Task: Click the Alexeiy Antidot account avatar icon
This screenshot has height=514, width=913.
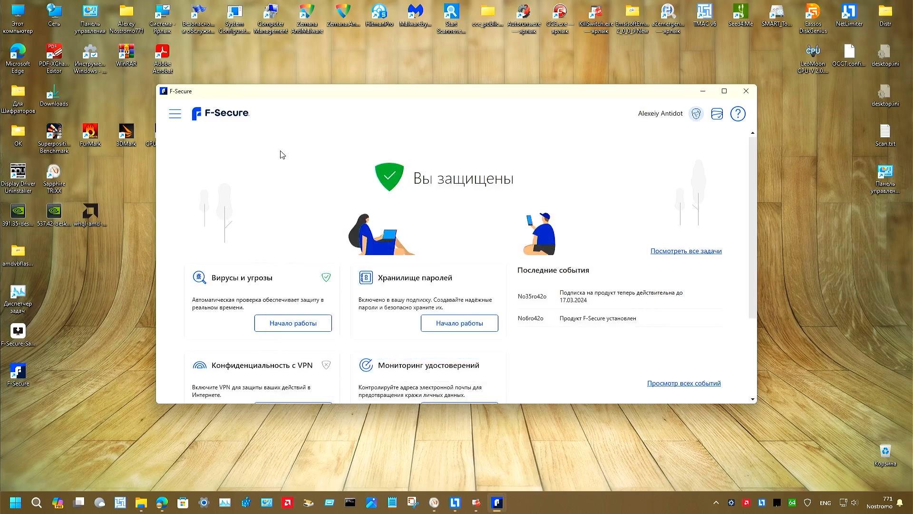Action: tap(696, 114)
